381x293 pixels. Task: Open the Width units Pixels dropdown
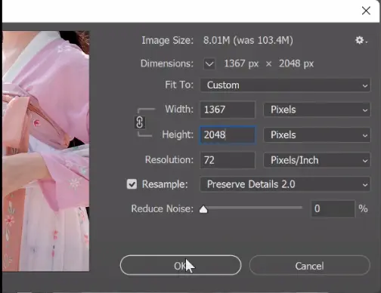pyautogui.click(x=317, y=109)
